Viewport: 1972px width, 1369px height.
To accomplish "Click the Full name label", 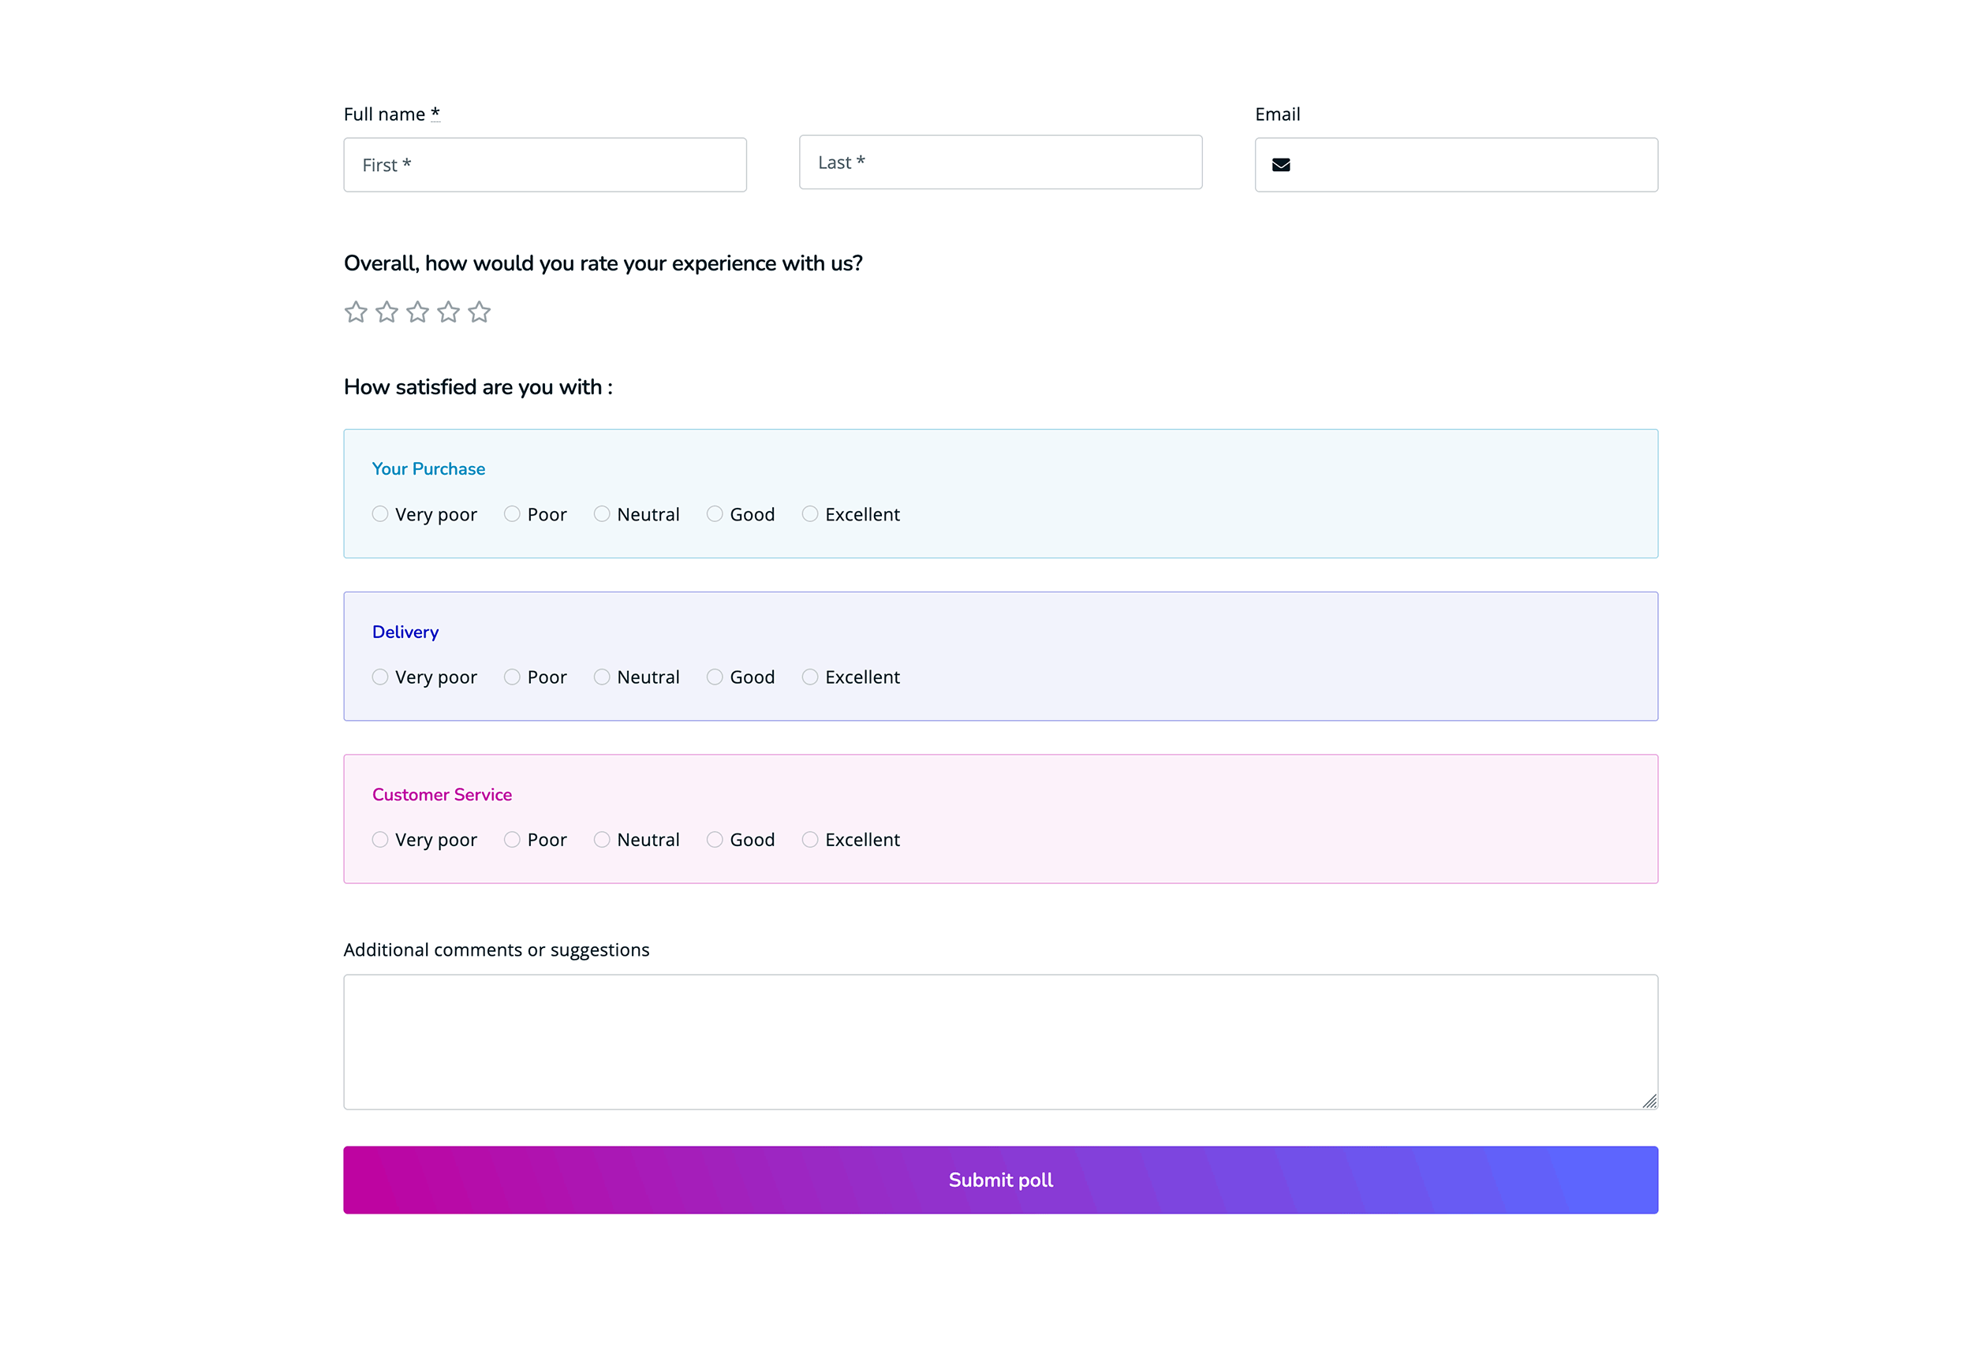I will 392,114.
